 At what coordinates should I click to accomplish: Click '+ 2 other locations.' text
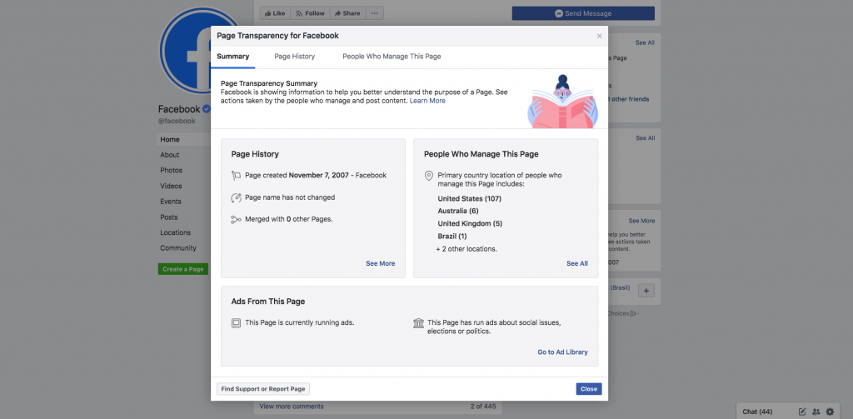[x=466, y=249]
